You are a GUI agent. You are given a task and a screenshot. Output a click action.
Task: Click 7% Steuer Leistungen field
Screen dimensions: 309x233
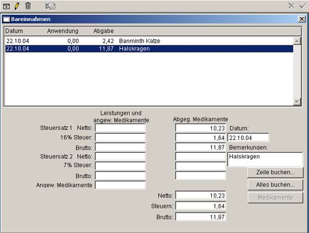click(121, 166)
